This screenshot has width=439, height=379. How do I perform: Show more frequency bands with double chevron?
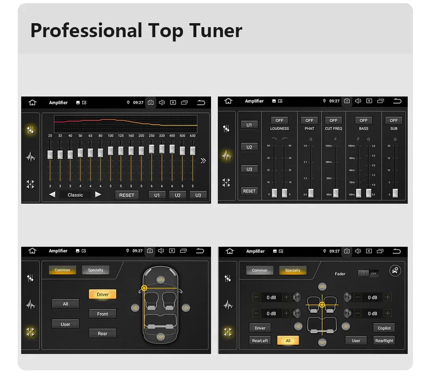(x=203, y=161)
